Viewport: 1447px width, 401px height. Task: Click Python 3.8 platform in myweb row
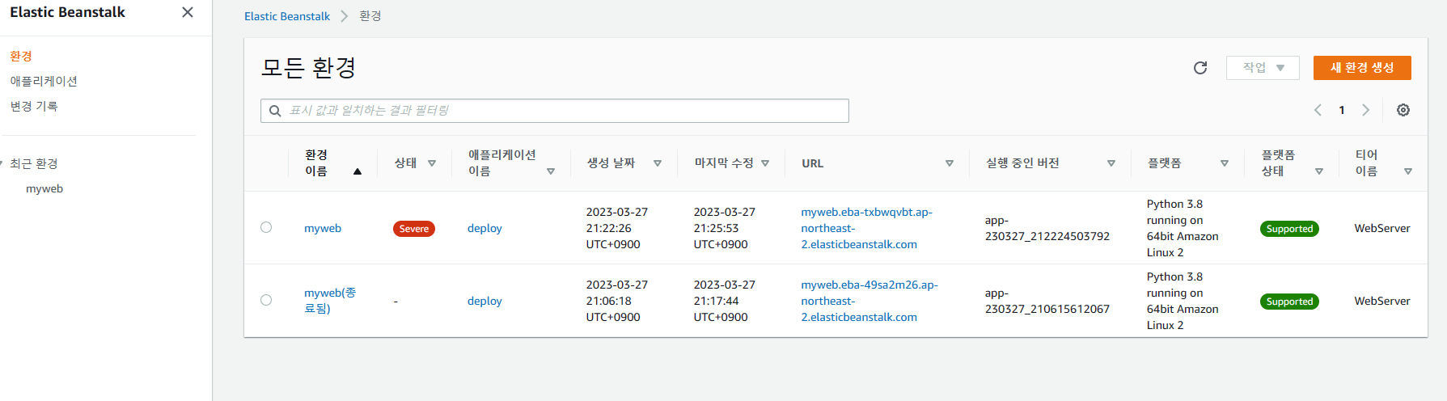pos(1183,228)
